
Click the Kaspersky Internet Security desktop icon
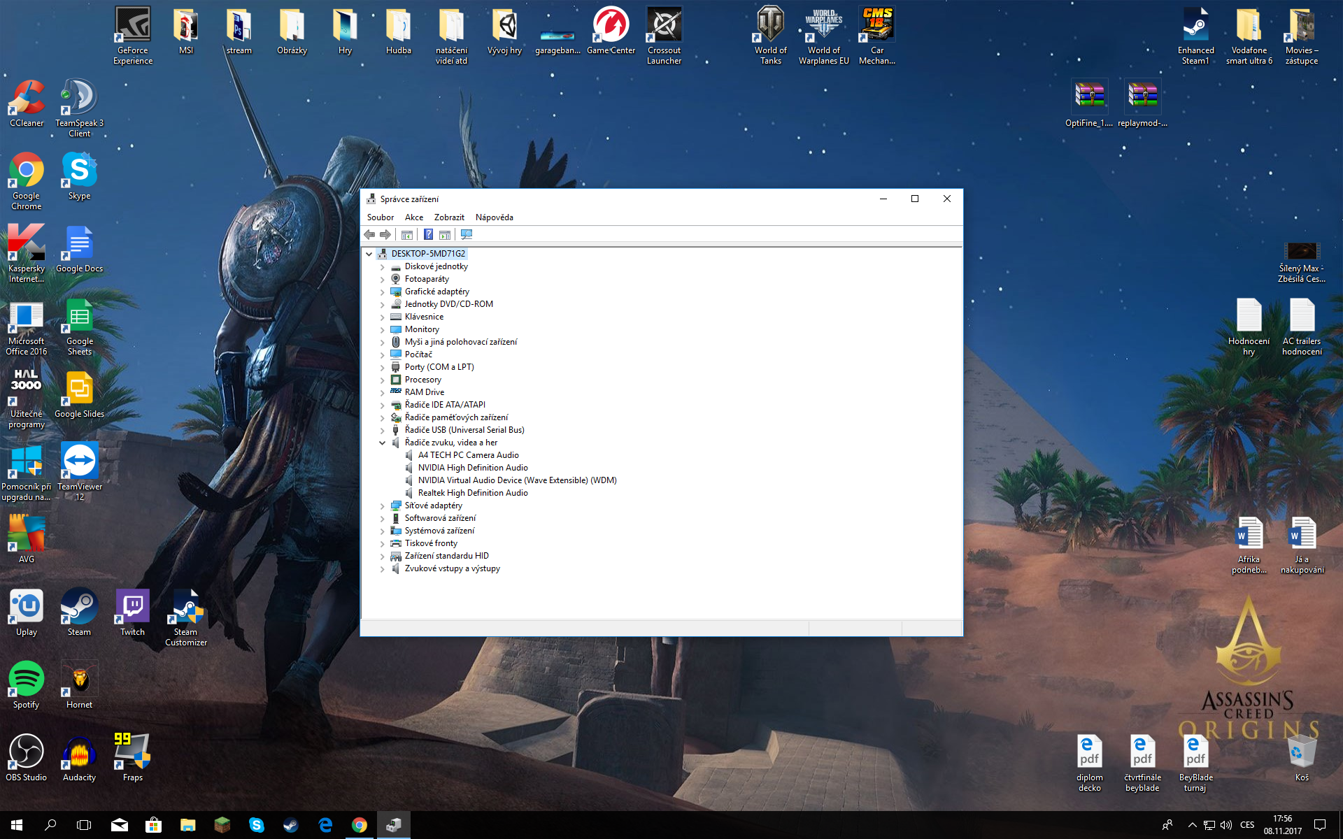27,253
